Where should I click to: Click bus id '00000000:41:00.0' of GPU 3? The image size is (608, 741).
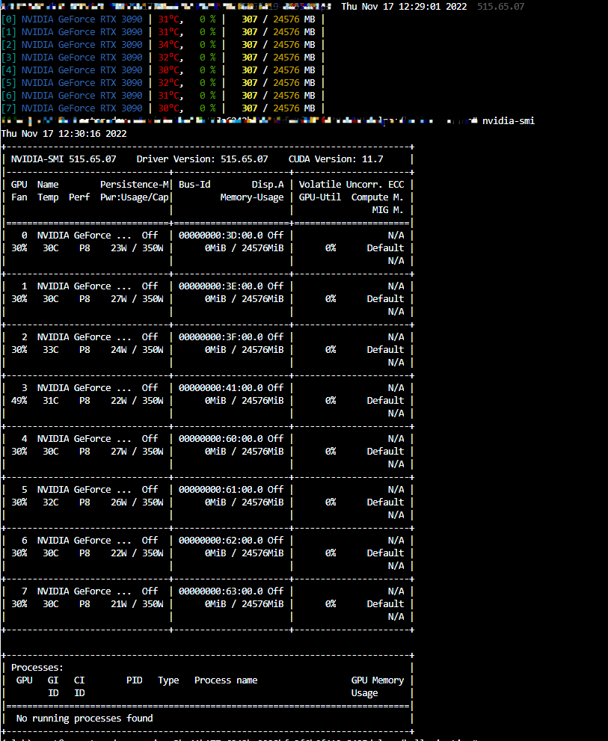tap(221, 388)
